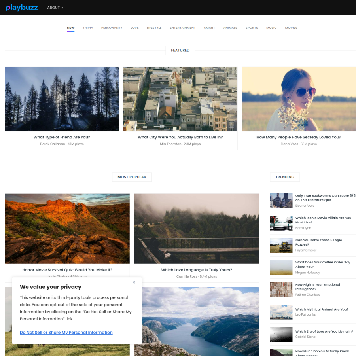Switch to the Trivia category
Image resolution: width=356 pixels, height=356 pixels.
coord(88,28)
